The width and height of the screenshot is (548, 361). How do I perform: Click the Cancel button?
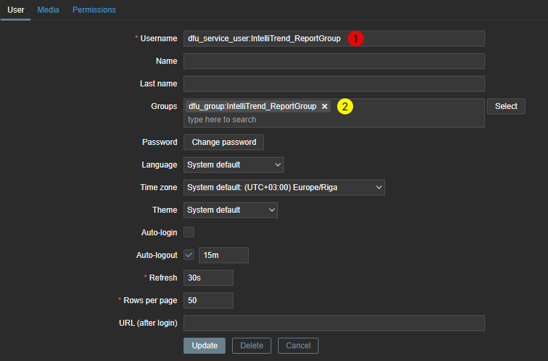point(298,346)
